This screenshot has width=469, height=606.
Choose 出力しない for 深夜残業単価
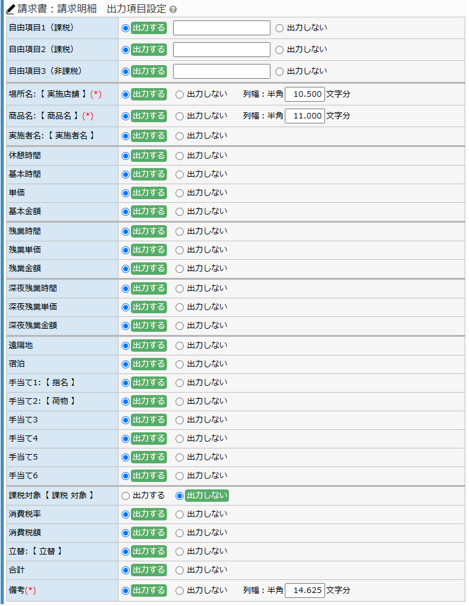pos(179,308)
